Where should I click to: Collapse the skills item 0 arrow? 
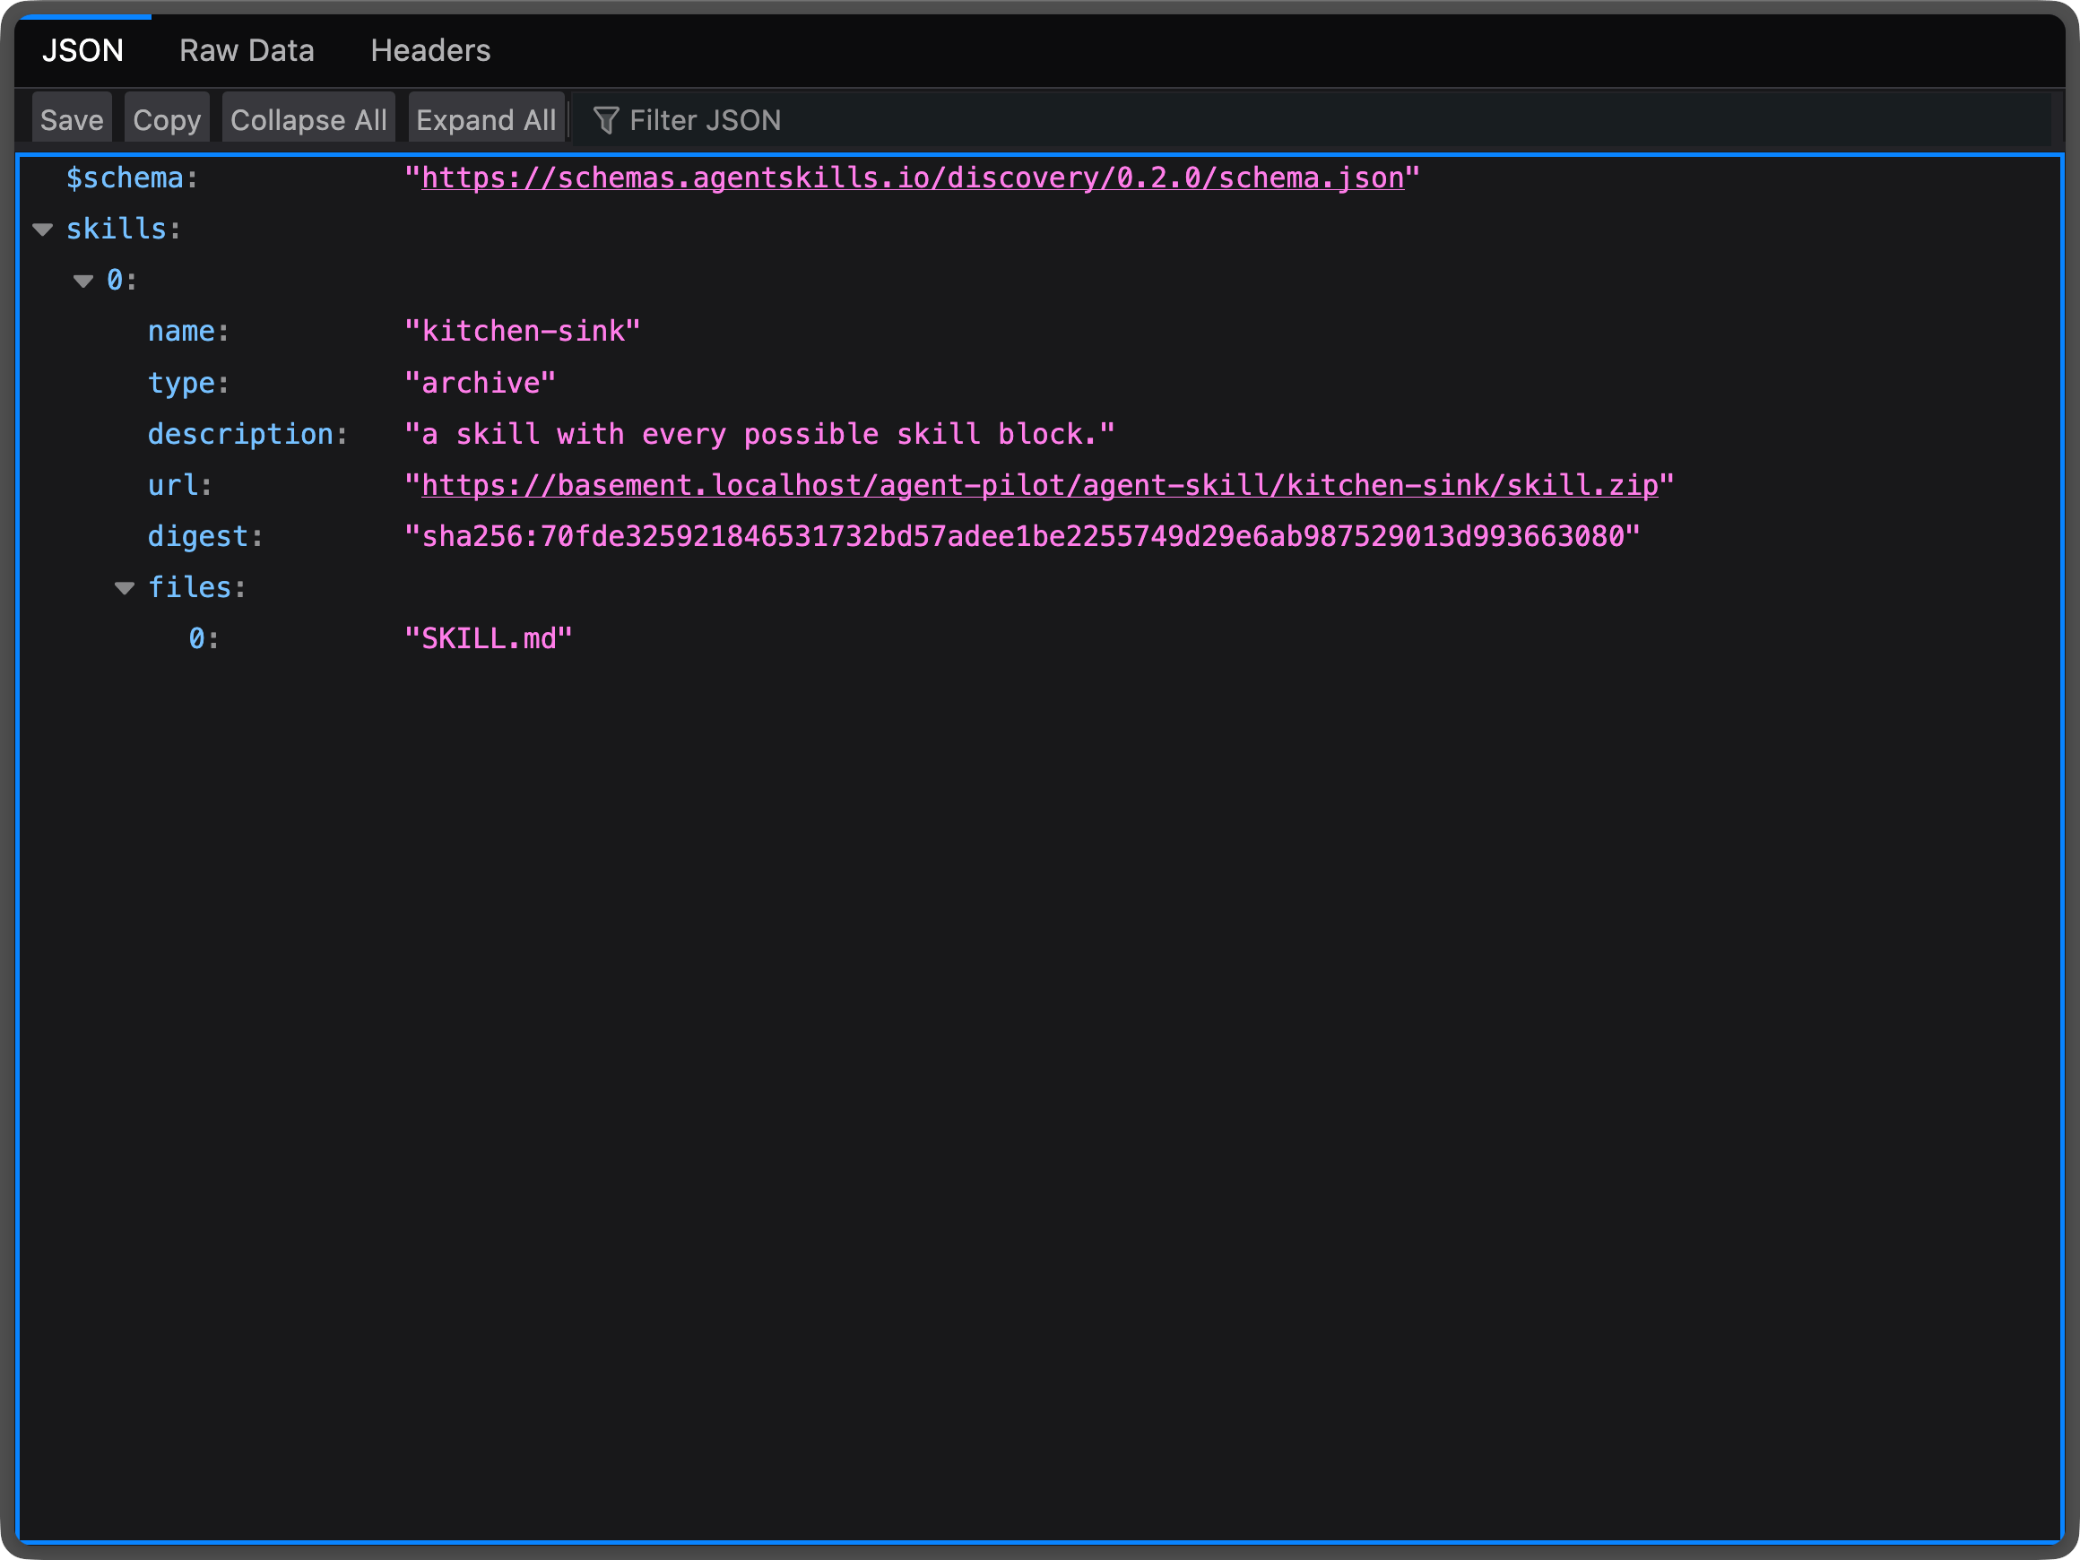coord(83,282)
